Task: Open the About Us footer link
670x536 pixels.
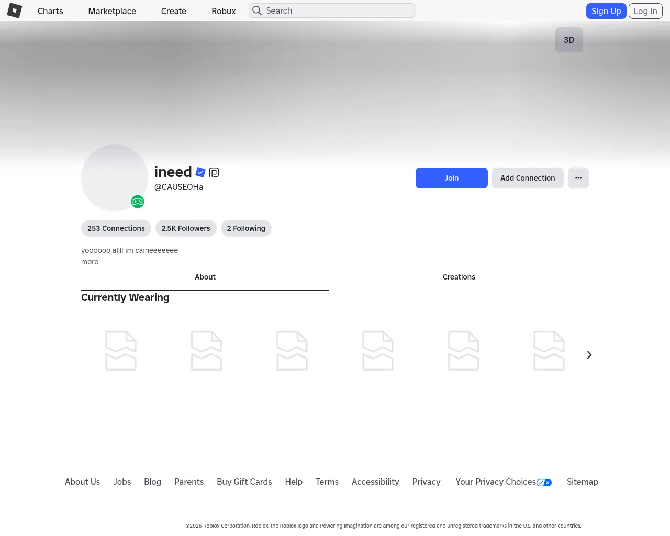Action: (x=82, y=482)
